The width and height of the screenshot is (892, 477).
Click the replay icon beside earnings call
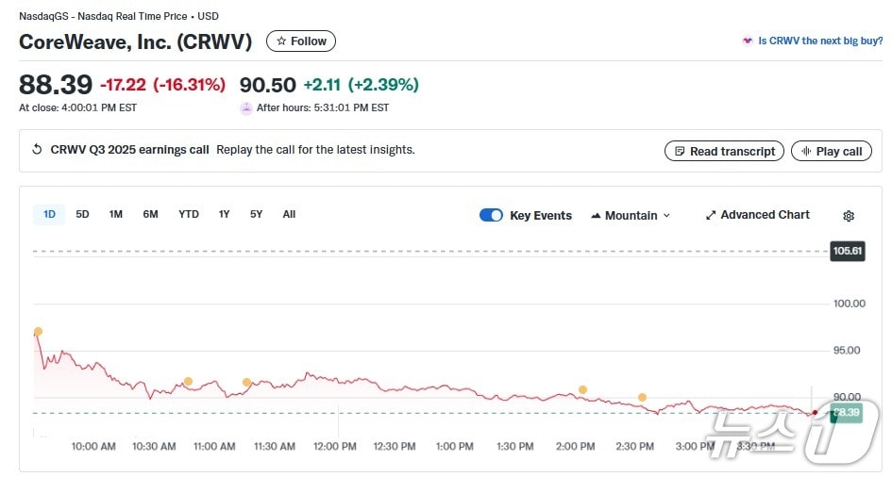[37, 150]
